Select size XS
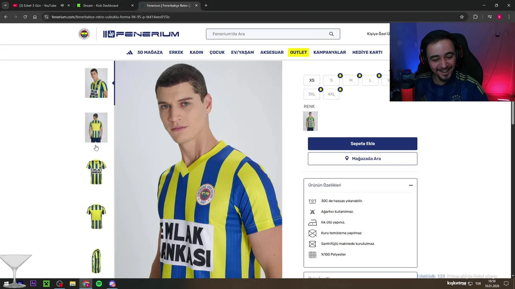Screen dimensions: 515x289 [312, 80]
